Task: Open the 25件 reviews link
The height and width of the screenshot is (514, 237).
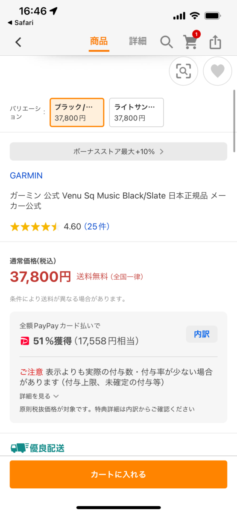Action: tap(97, 227)
